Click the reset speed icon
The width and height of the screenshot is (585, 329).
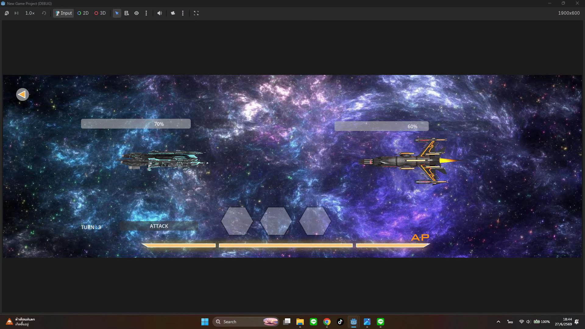point(44,13)
